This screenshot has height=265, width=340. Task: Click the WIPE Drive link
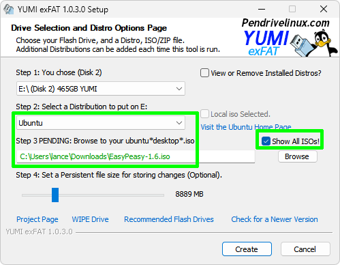click(90, 219)
